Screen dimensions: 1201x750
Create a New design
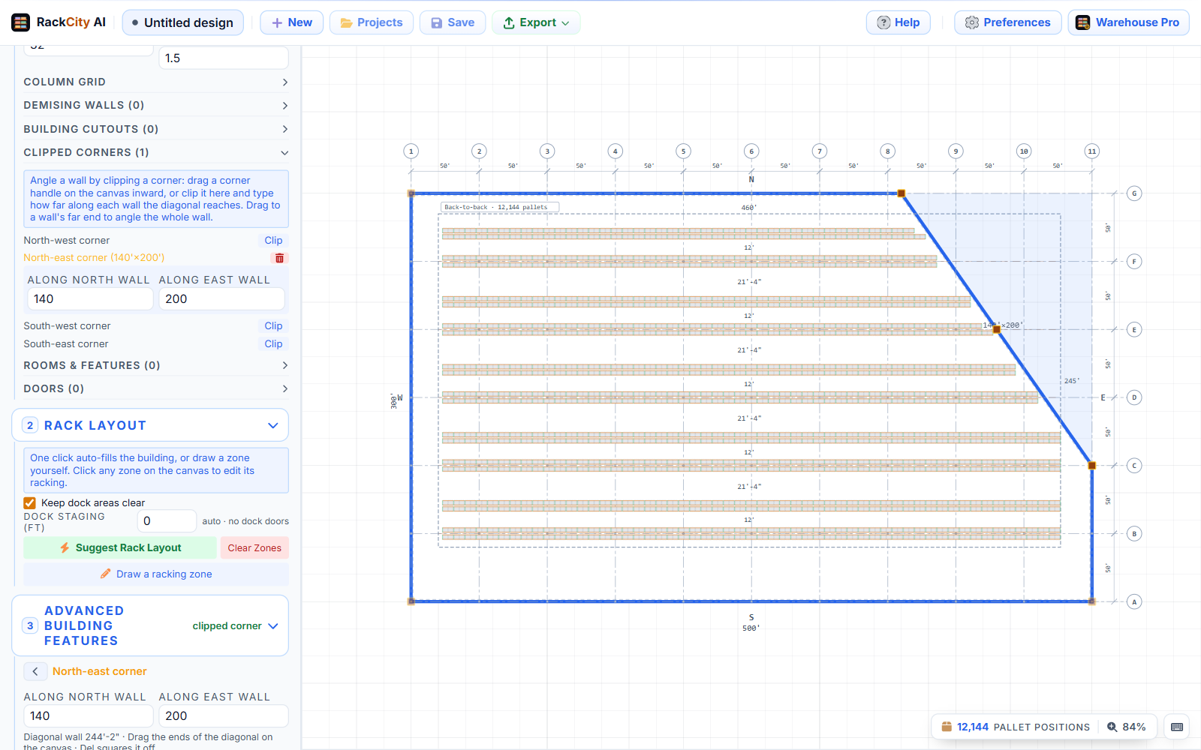click(x=292, y=22)
